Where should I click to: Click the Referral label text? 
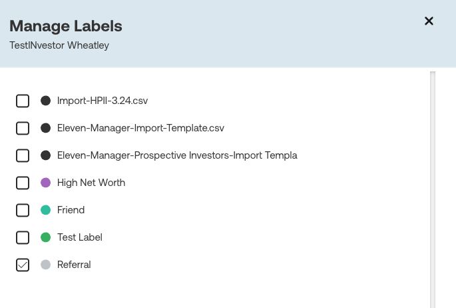click(x=73, y=265)
